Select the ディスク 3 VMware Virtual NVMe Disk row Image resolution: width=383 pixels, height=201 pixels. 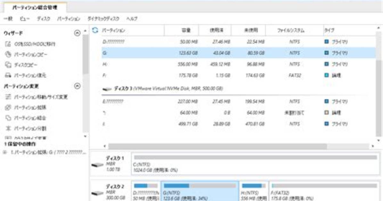click(238, 88)
